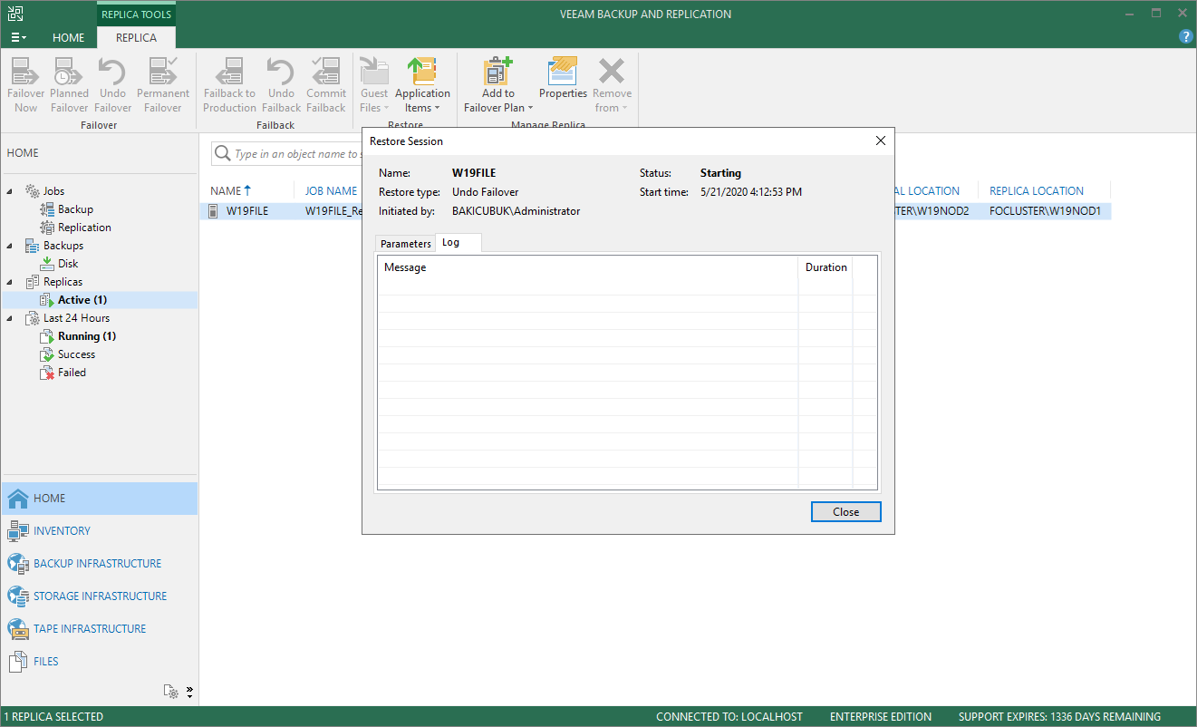Open the help question mark icon
1197x727 pixels.
point(1185,37)
